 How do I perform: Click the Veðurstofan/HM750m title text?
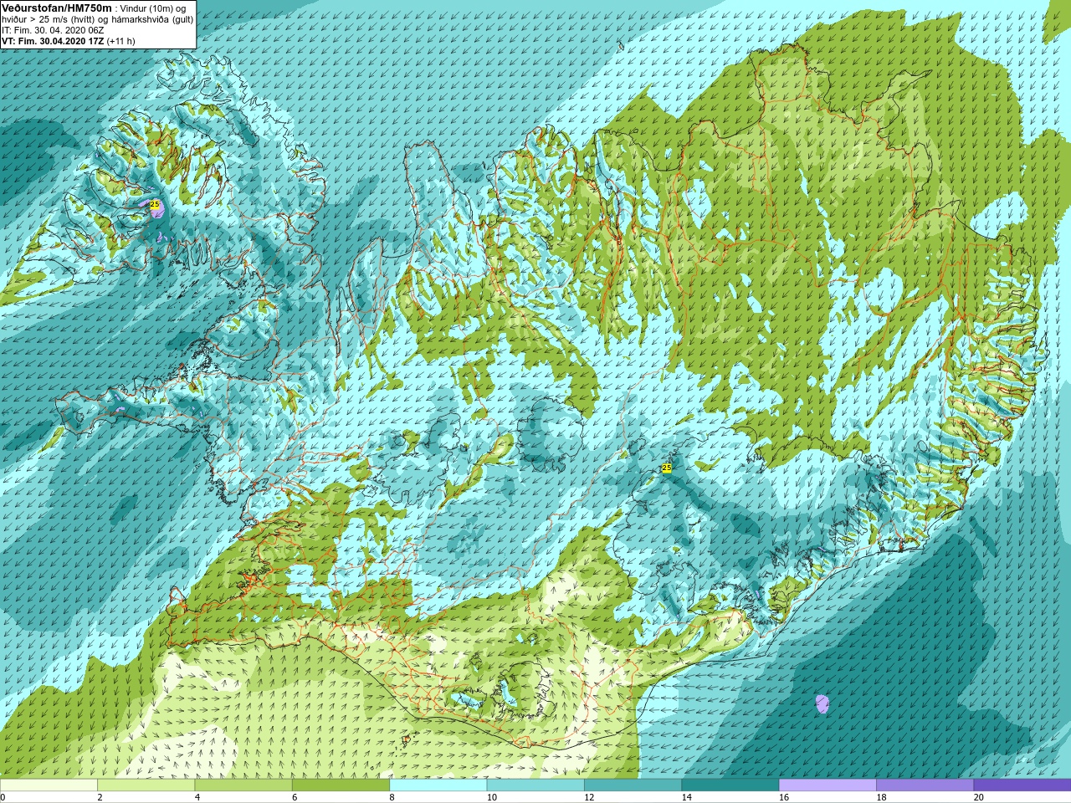point(57,8)
